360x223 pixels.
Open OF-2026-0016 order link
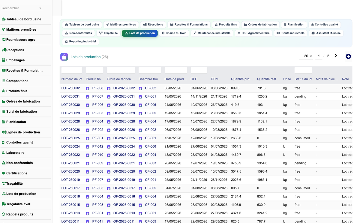[x=124, y=197]
